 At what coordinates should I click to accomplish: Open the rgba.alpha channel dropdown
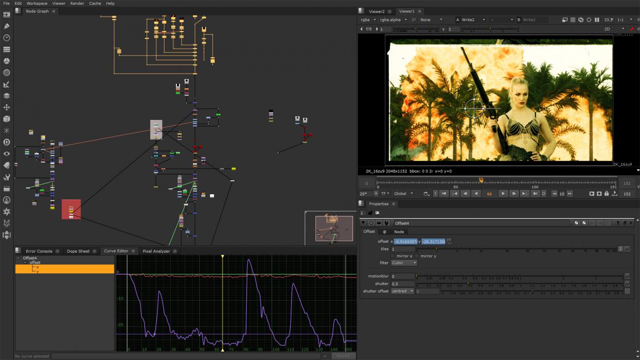393,20
